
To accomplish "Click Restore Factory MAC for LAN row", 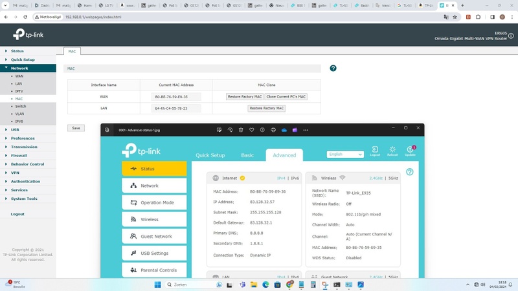I will coord(267,108).
